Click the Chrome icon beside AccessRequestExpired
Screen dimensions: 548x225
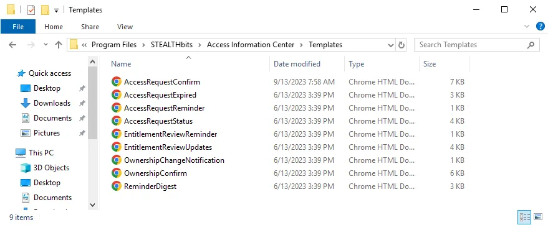[x=117, y=94]
